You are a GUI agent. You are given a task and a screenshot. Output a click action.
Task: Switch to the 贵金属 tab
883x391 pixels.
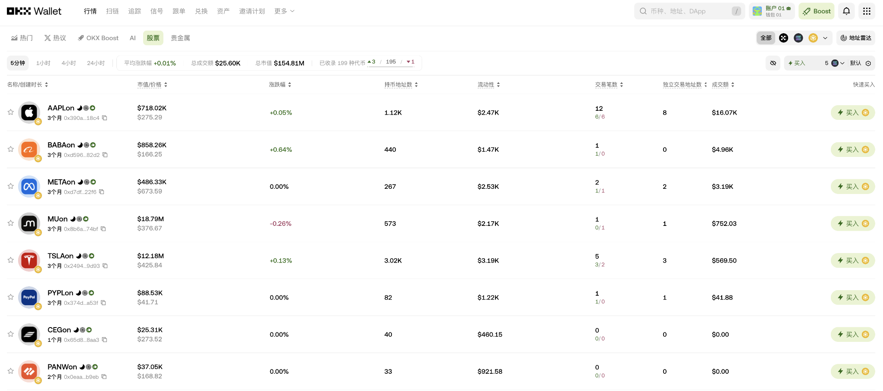point(181,38)
